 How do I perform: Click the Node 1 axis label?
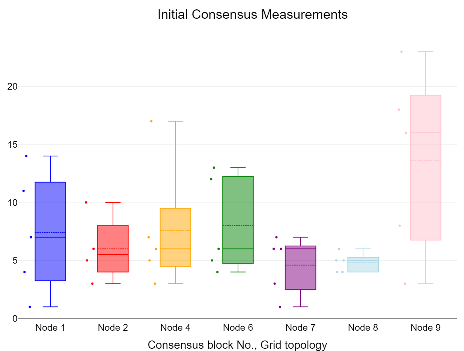(50, 327)
